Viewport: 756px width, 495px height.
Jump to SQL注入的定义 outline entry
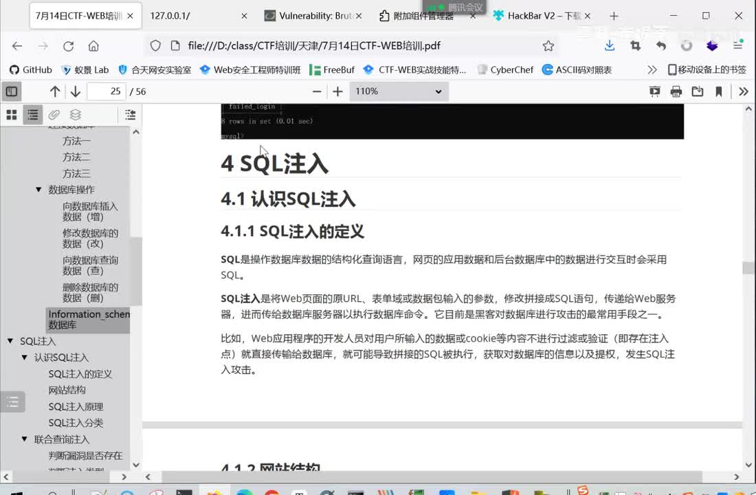80,374
